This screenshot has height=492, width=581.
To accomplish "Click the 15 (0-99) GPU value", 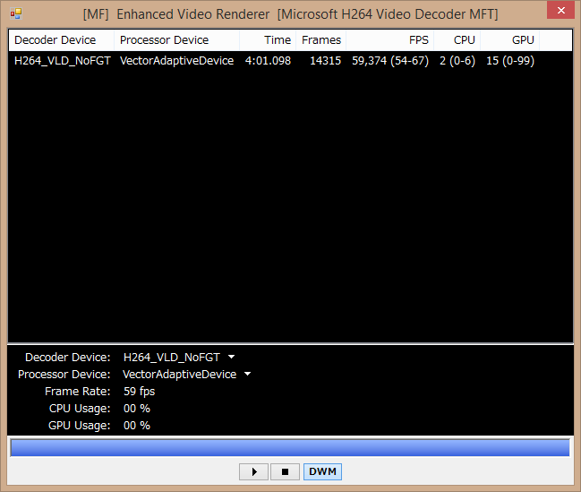I will point(510,60).
